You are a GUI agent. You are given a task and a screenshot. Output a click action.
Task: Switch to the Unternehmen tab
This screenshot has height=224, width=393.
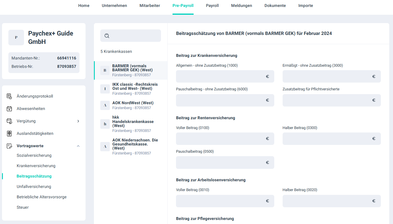[x=114, y=5]
